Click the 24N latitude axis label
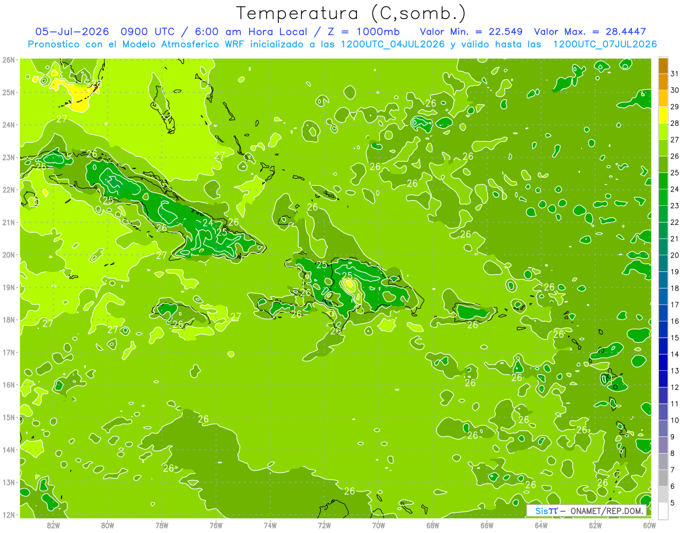 click(8, 124)
